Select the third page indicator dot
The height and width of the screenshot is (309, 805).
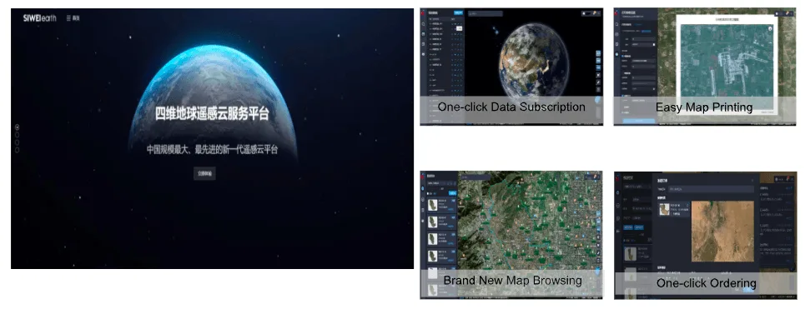[x=17, y=142]
